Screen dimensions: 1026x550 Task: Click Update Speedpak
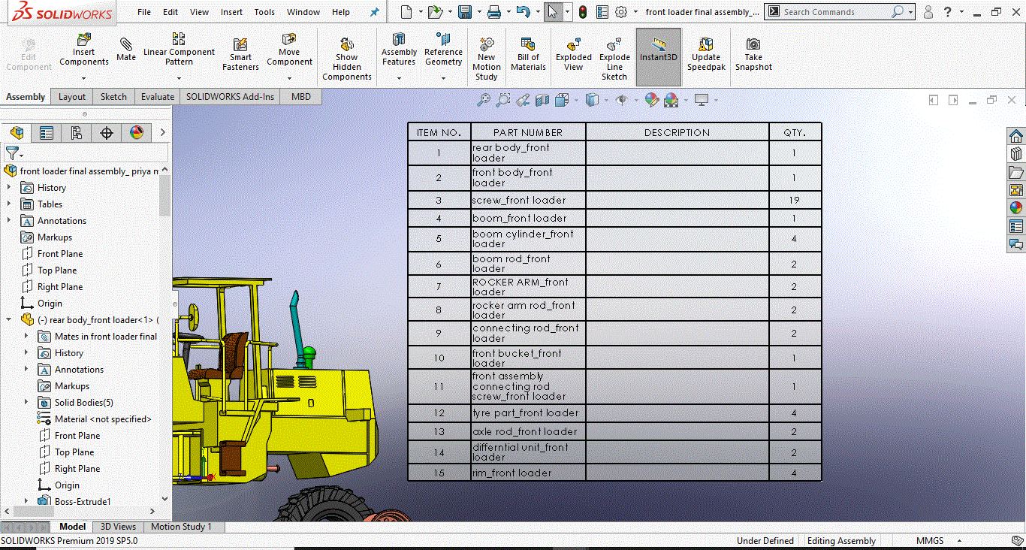pos(706,54)
